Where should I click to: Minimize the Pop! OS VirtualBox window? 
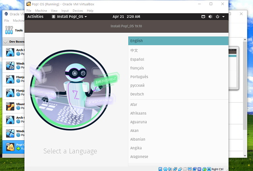coord(199,4)
